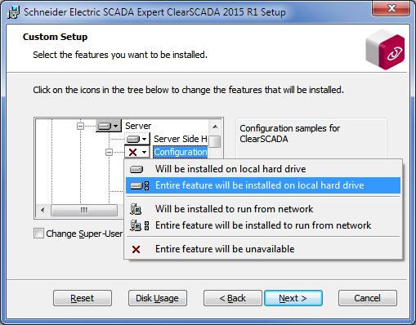The height and width of the screenshot is (325, 416).
Task: Click the Reset button
Action: pos(83,298)
